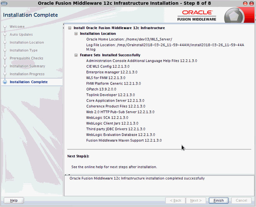This screenshot has width=256, height=207.
Task: Select the Installation Location step in the sidebar
Action: 27,43
